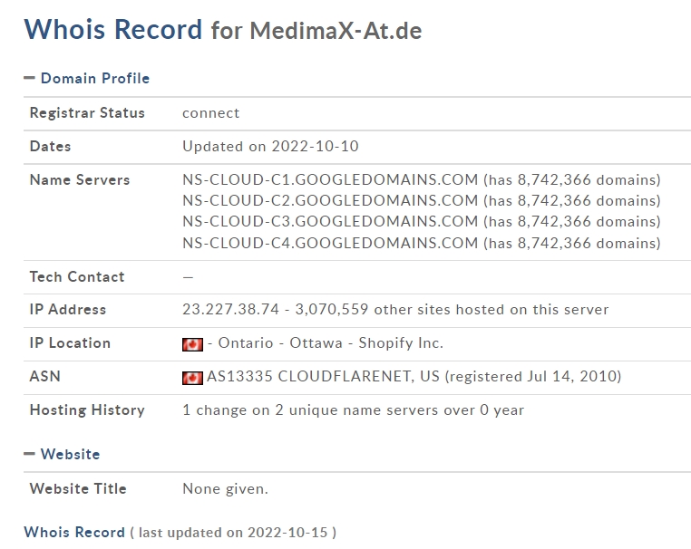Click Ontario - Ottawa - Shopify Inc. location
This screenshot has height=549, width=691.
pyautogui.click(x=330, y=343)
